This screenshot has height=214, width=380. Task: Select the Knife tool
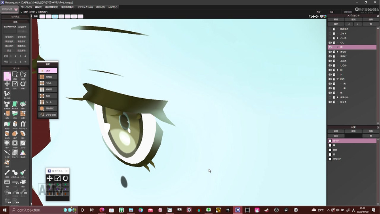pyautogui.click(x=7, y=153)
